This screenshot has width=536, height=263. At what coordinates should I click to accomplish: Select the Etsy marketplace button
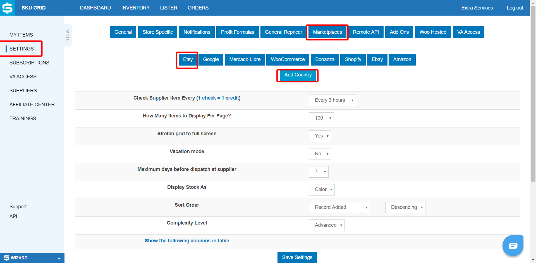pos(188,59)
